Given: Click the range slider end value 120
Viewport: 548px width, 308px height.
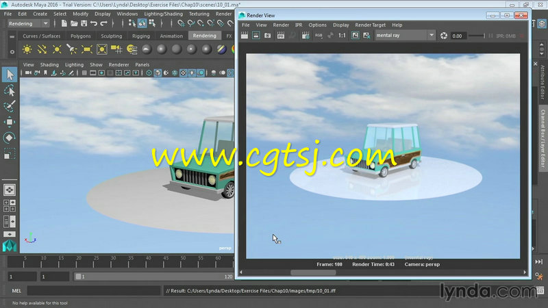Looking at the screenshot, I should coord(228,277).
